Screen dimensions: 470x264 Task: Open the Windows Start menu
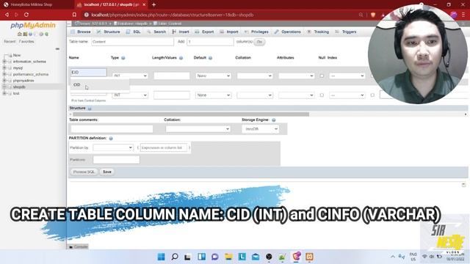pyautogui.click(x=162, y=257)
